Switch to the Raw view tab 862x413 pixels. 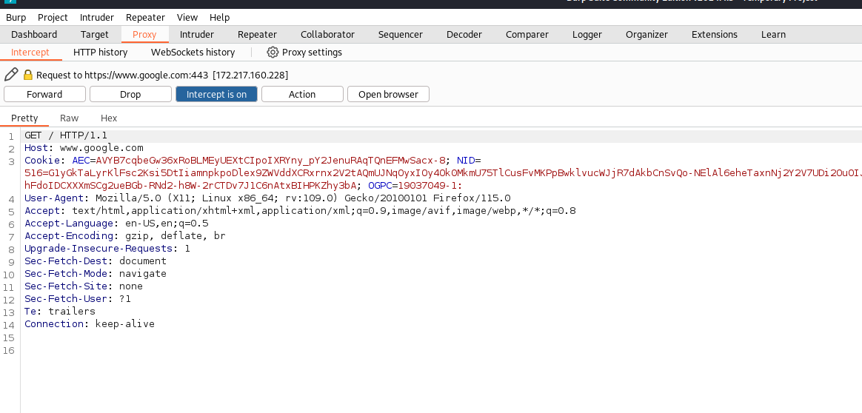[x=70, y=118]
